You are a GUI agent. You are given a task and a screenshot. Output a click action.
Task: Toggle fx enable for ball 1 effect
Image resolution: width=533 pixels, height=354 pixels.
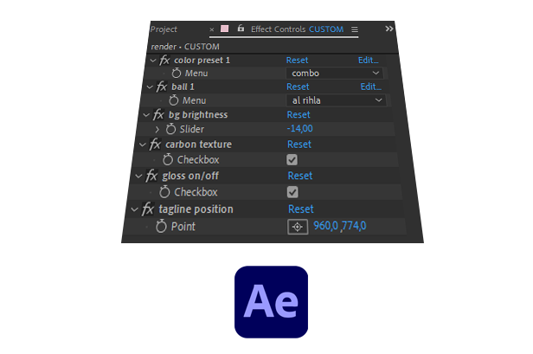pos(162,87)
